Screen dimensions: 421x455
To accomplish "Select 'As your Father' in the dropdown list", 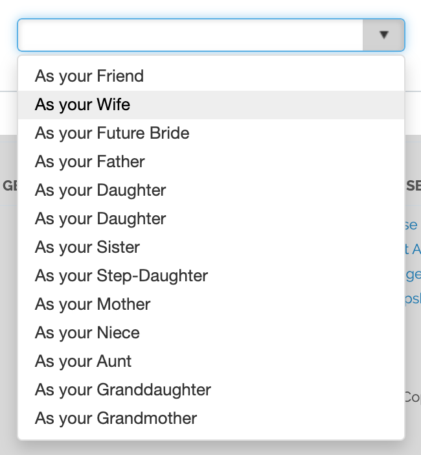I will pyautogui.click(x=90, y=162).
